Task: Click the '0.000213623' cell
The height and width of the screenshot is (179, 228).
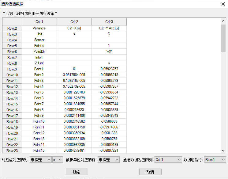Action: point(74,110)
